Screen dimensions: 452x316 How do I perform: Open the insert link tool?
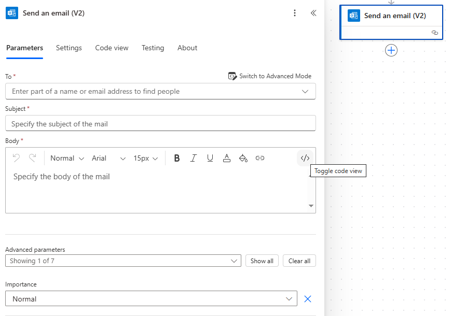[x=260, y=158]
